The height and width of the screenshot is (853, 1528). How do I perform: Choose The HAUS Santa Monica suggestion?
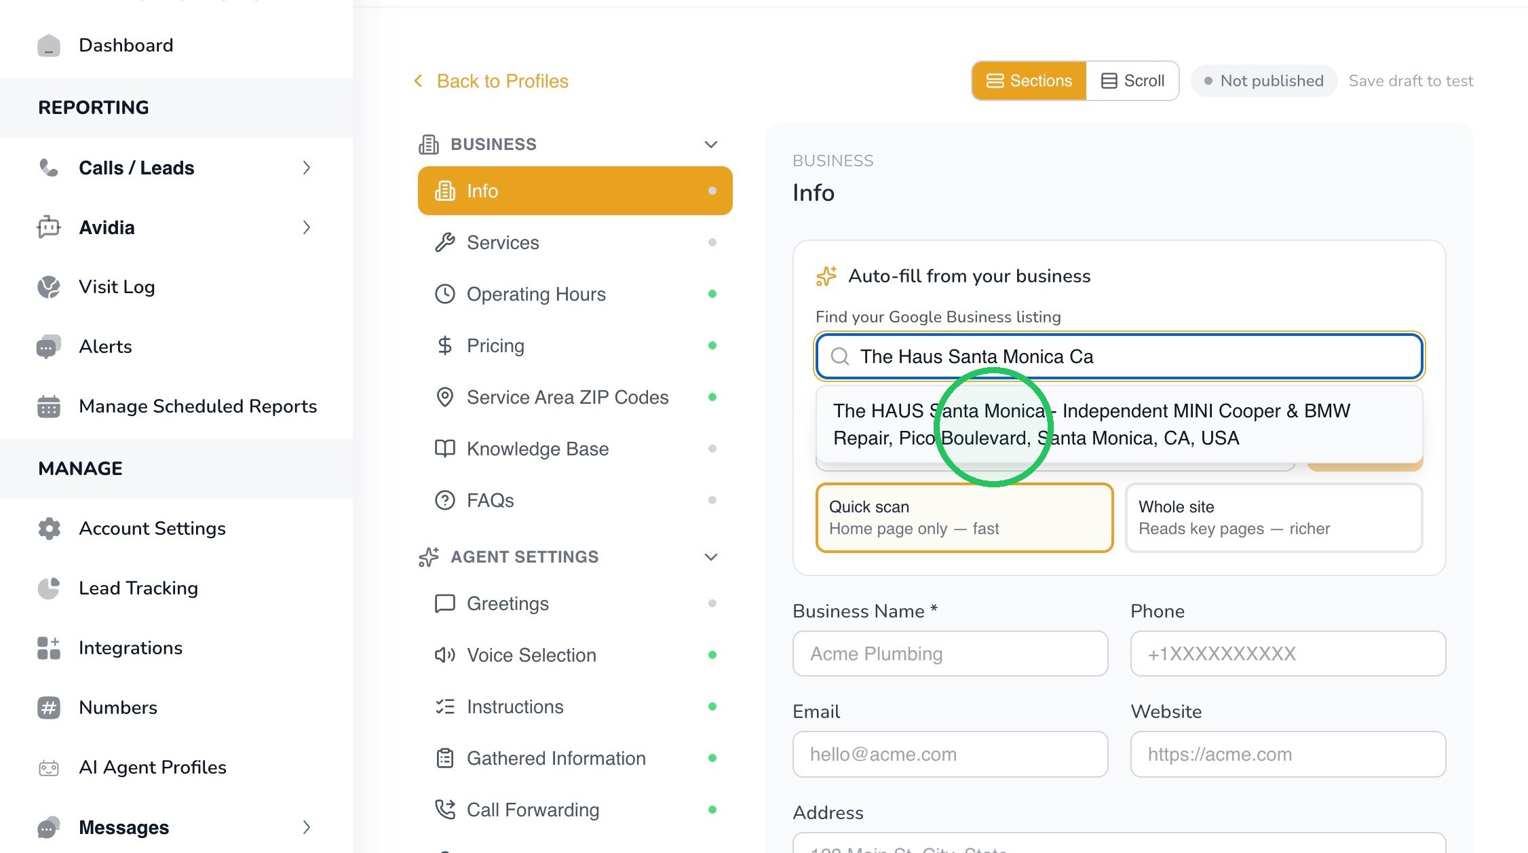coord(1120,424)
